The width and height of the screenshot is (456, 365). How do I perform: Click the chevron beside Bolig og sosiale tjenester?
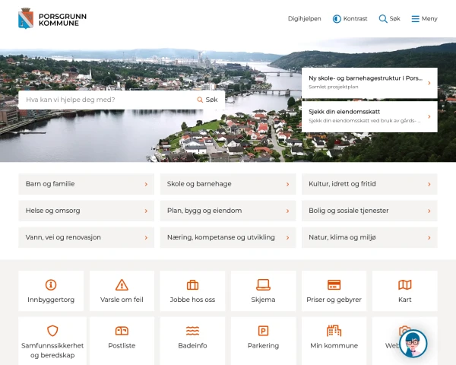[429, 211]
